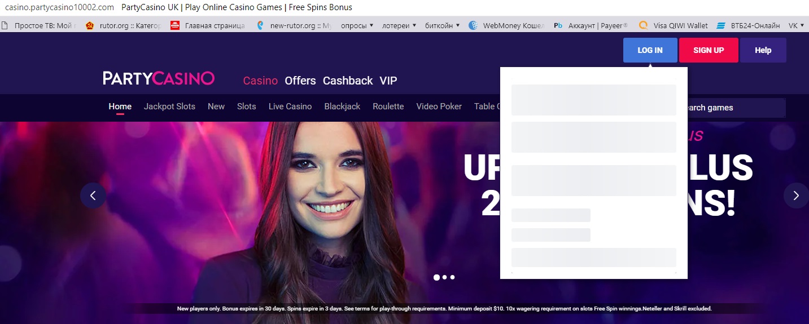Image resolution: width=809 pixels, height=324 pixels.
Task: Click the PartyCasino logo
Action: click(159, 78)
